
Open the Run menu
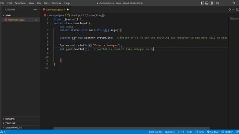click(x=46, y=3)
